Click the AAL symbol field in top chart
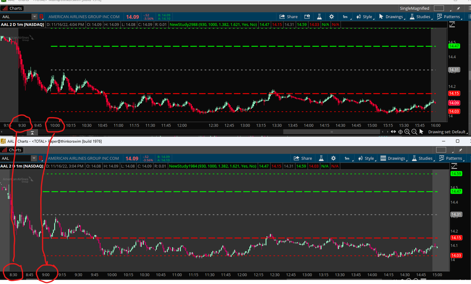This screenshot has height=284, width=471. [x=16, y=17]
